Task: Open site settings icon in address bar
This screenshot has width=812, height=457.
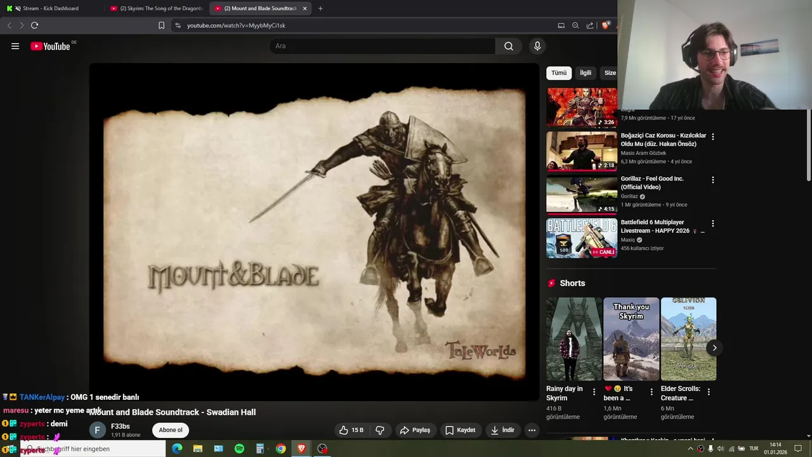Action: pos(178,25)
